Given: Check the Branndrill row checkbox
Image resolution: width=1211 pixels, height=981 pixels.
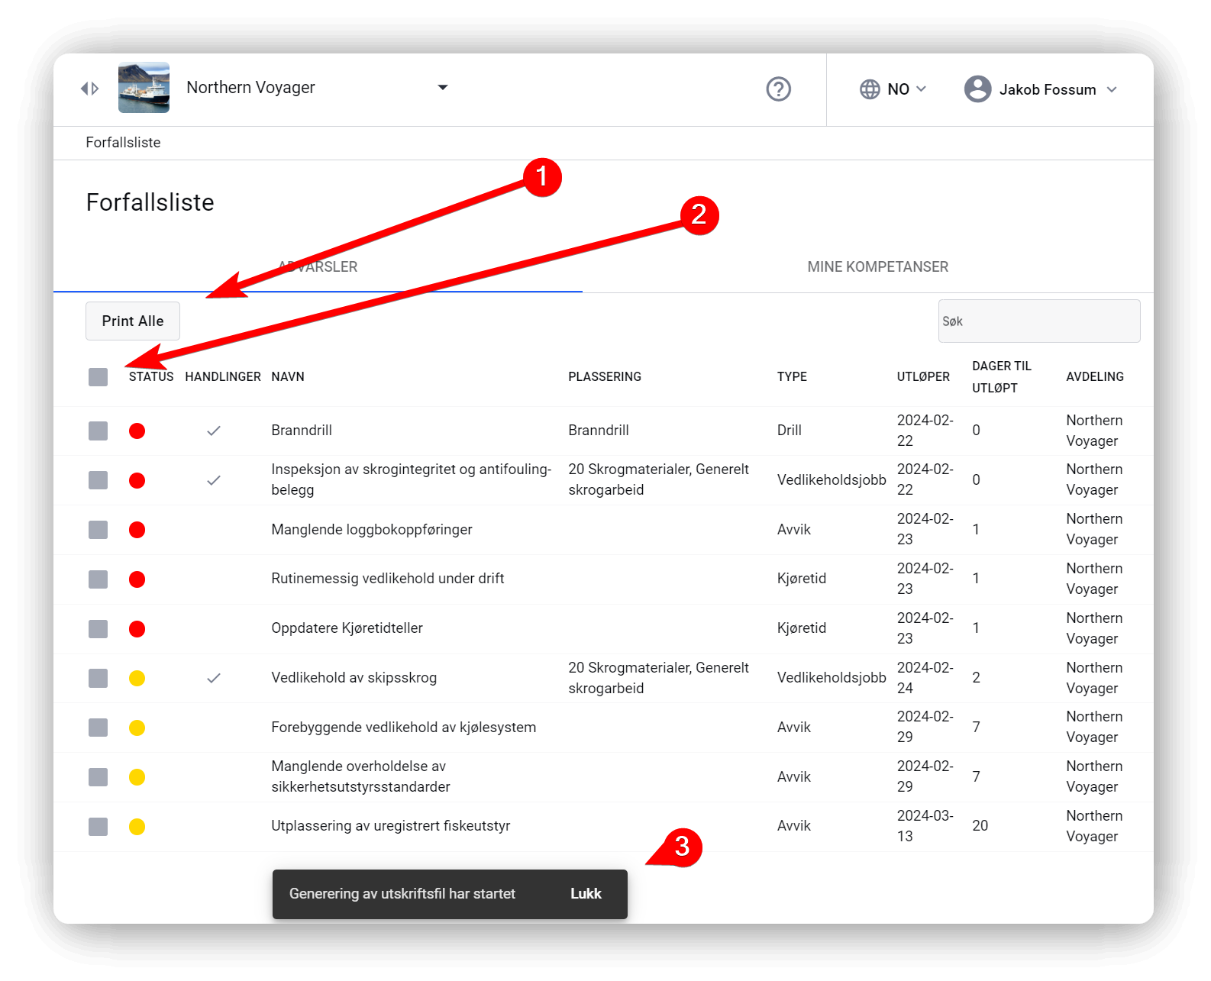Looking at the screenshot, I should (98, 431).
